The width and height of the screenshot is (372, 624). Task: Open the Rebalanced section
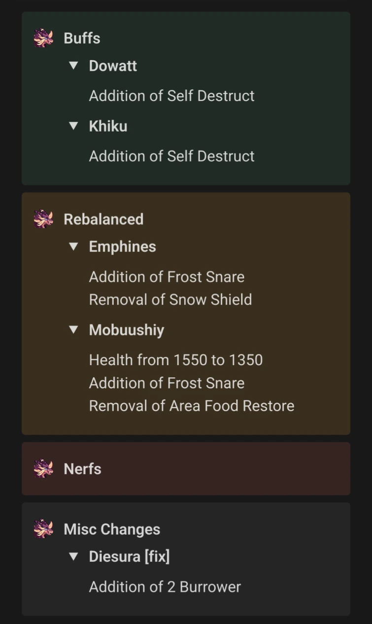pyautogui.click(x=103, y=220)
